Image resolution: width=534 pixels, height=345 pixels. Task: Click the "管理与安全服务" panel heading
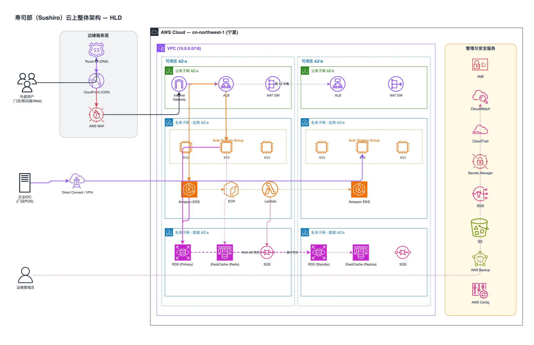(480, 48)
